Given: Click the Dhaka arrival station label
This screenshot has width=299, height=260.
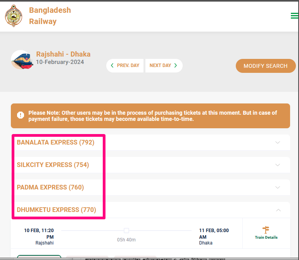Looking at the screenshot, I should [x=206, y=243].
